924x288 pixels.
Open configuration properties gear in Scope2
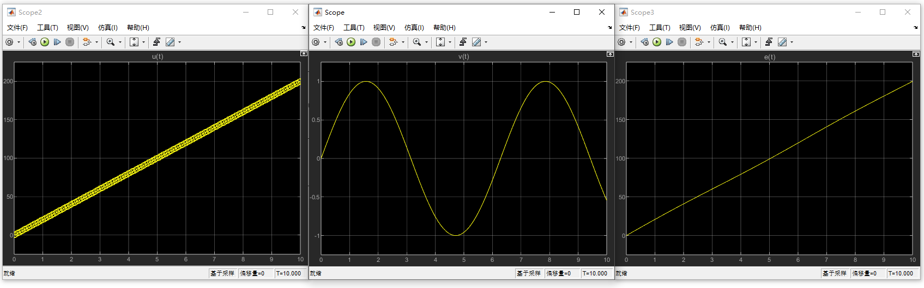[9, 42]
